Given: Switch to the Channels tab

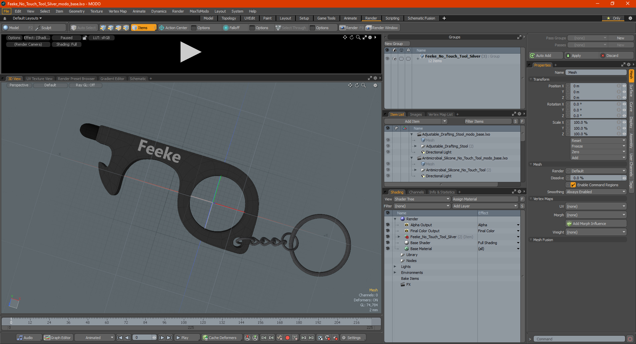Looking at the screenshot, I should 416,192.
